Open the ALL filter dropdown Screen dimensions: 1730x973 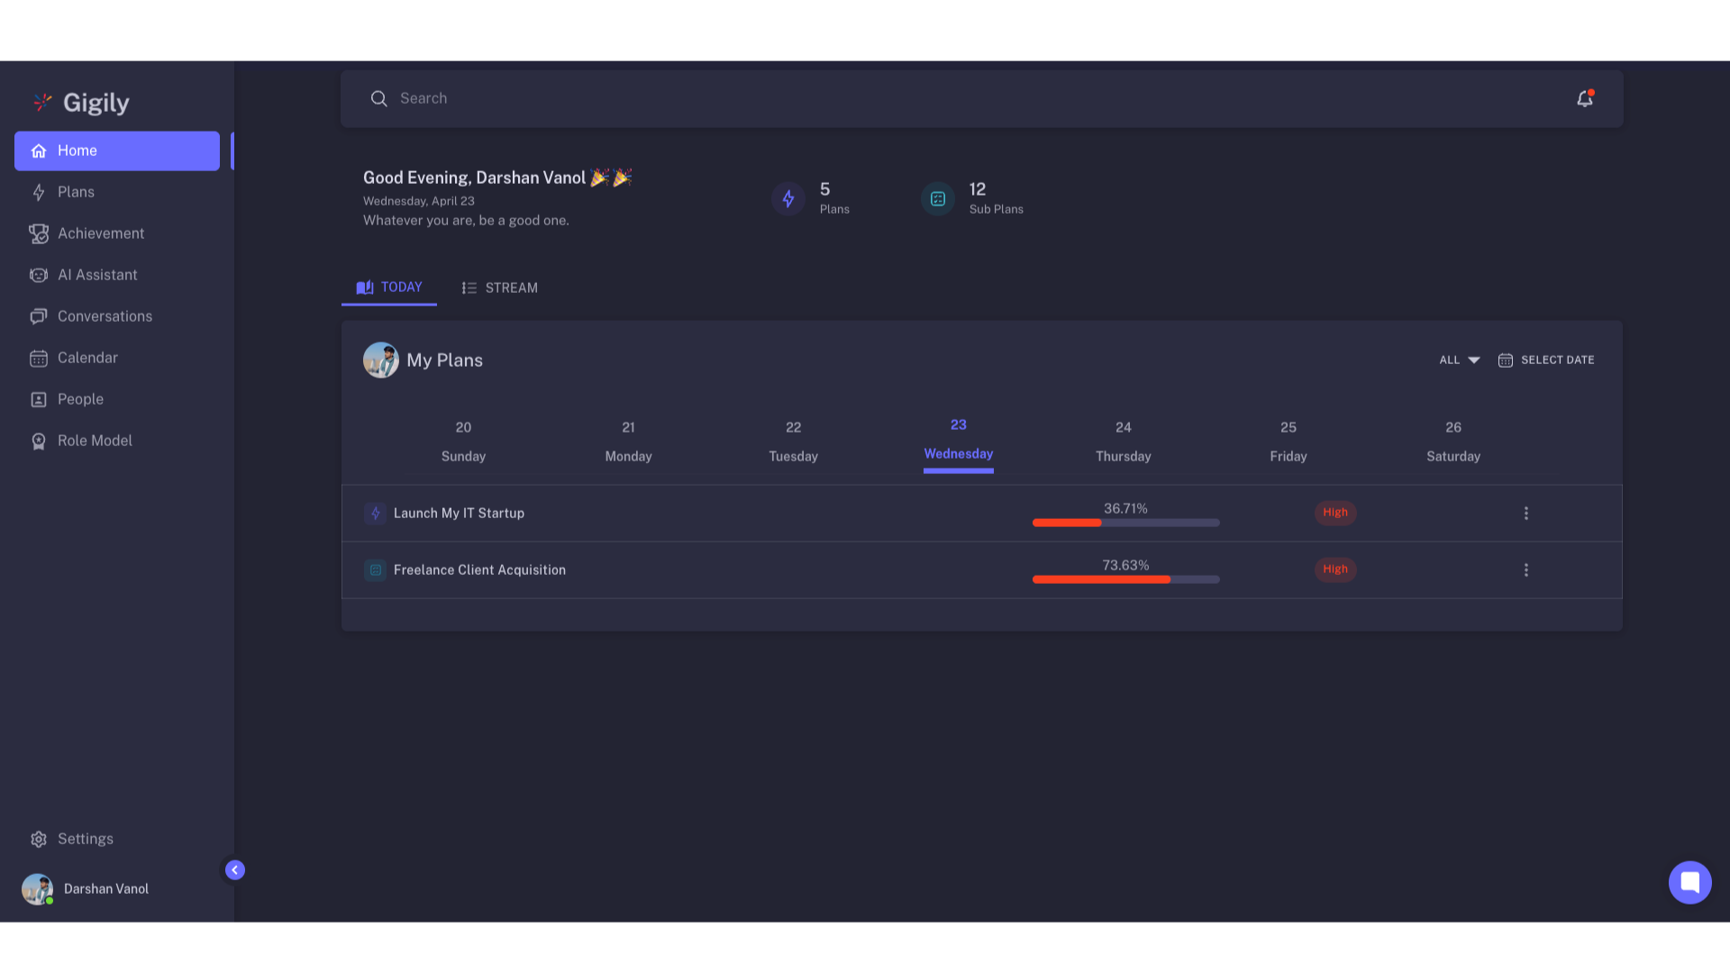coord(1458,359)
